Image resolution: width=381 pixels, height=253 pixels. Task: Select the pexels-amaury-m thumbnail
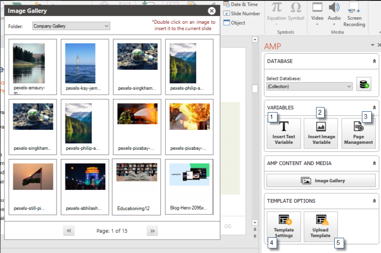33,67
